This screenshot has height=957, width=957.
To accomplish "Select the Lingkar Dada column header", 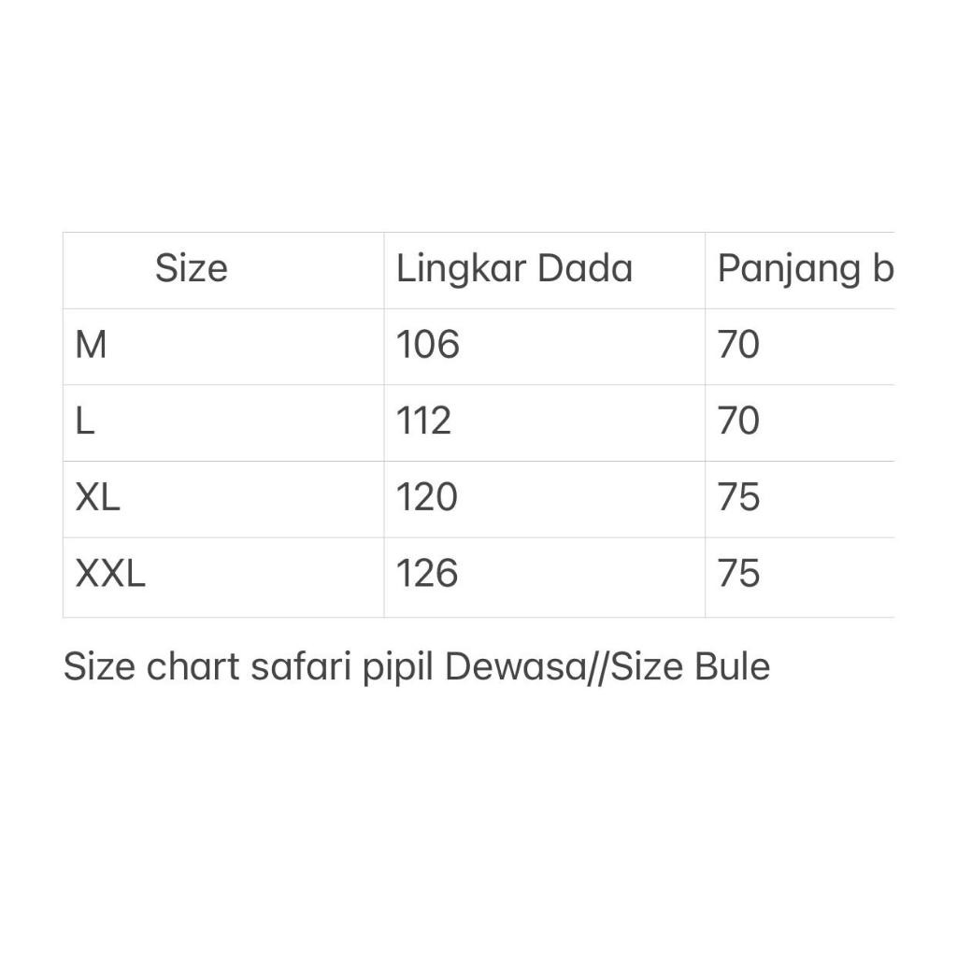I will [x=514, y=269].
